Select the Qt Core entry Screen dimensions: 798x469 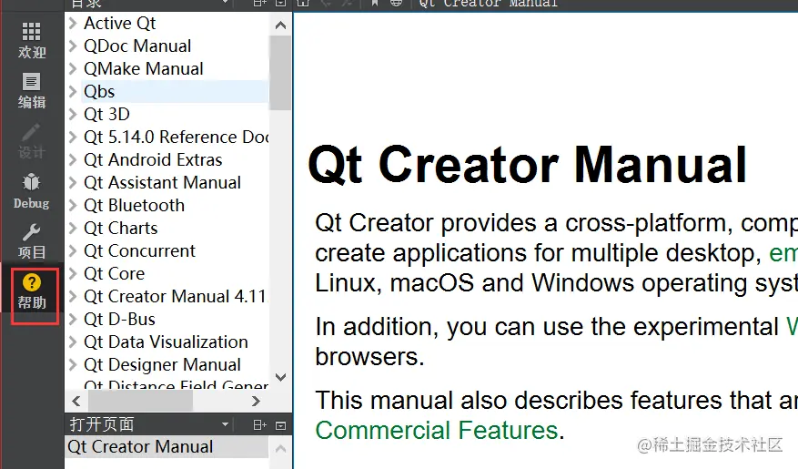point(114,273)
